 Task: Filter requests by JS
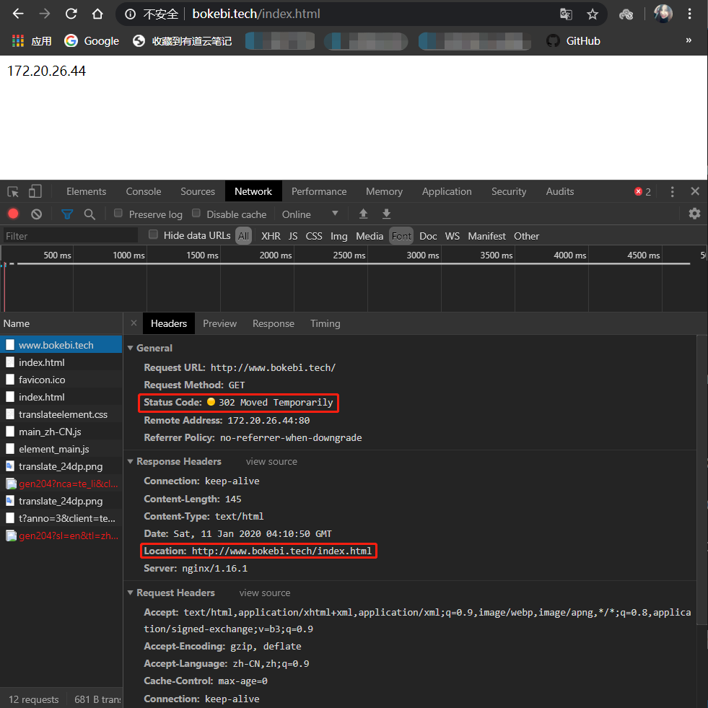[293, 236]
